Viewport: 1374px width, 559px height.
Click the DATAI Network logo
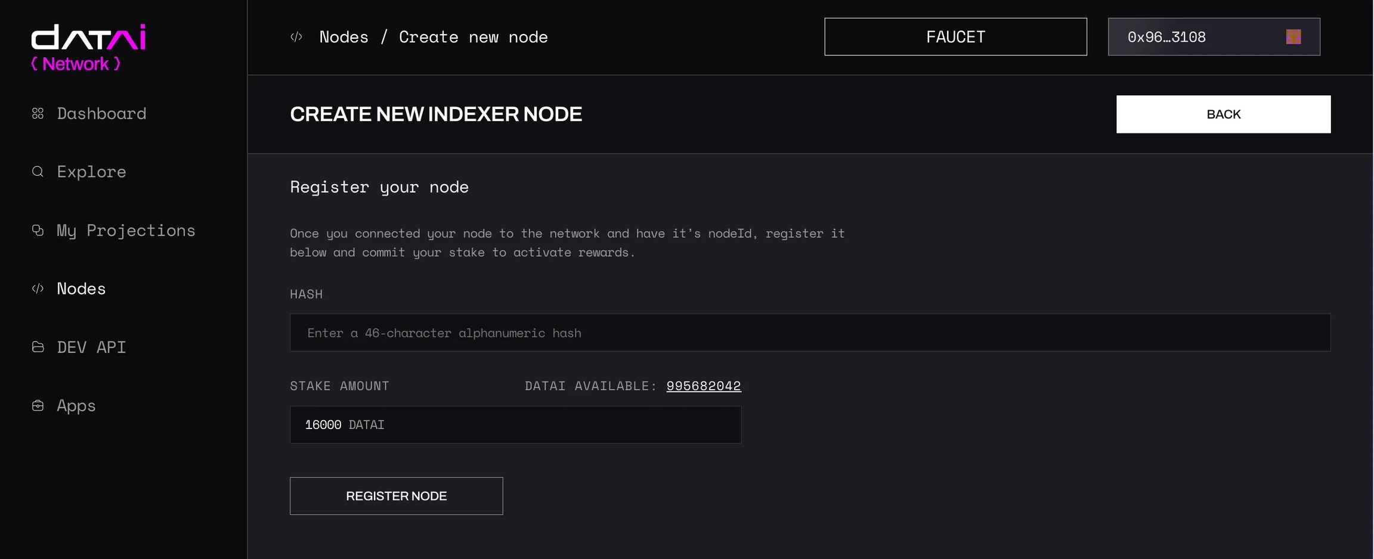88,47
